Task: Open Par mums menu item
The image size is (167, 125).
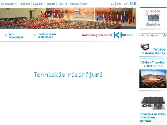Action: pyautogui.click(x=24, y=4)
